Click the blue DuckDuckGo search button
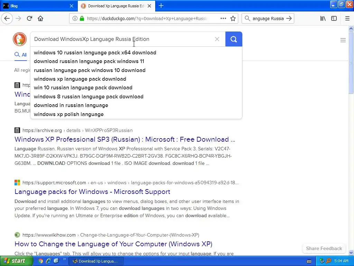This screenshot has height=266, width=354. pyautogui.click(x=234, y=39)
